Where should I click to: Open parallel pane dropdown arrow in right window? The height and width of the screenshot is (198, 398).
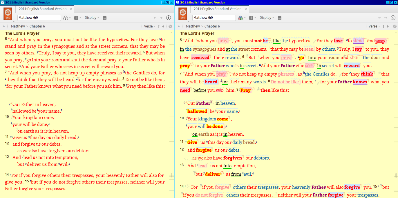point(256,18)
